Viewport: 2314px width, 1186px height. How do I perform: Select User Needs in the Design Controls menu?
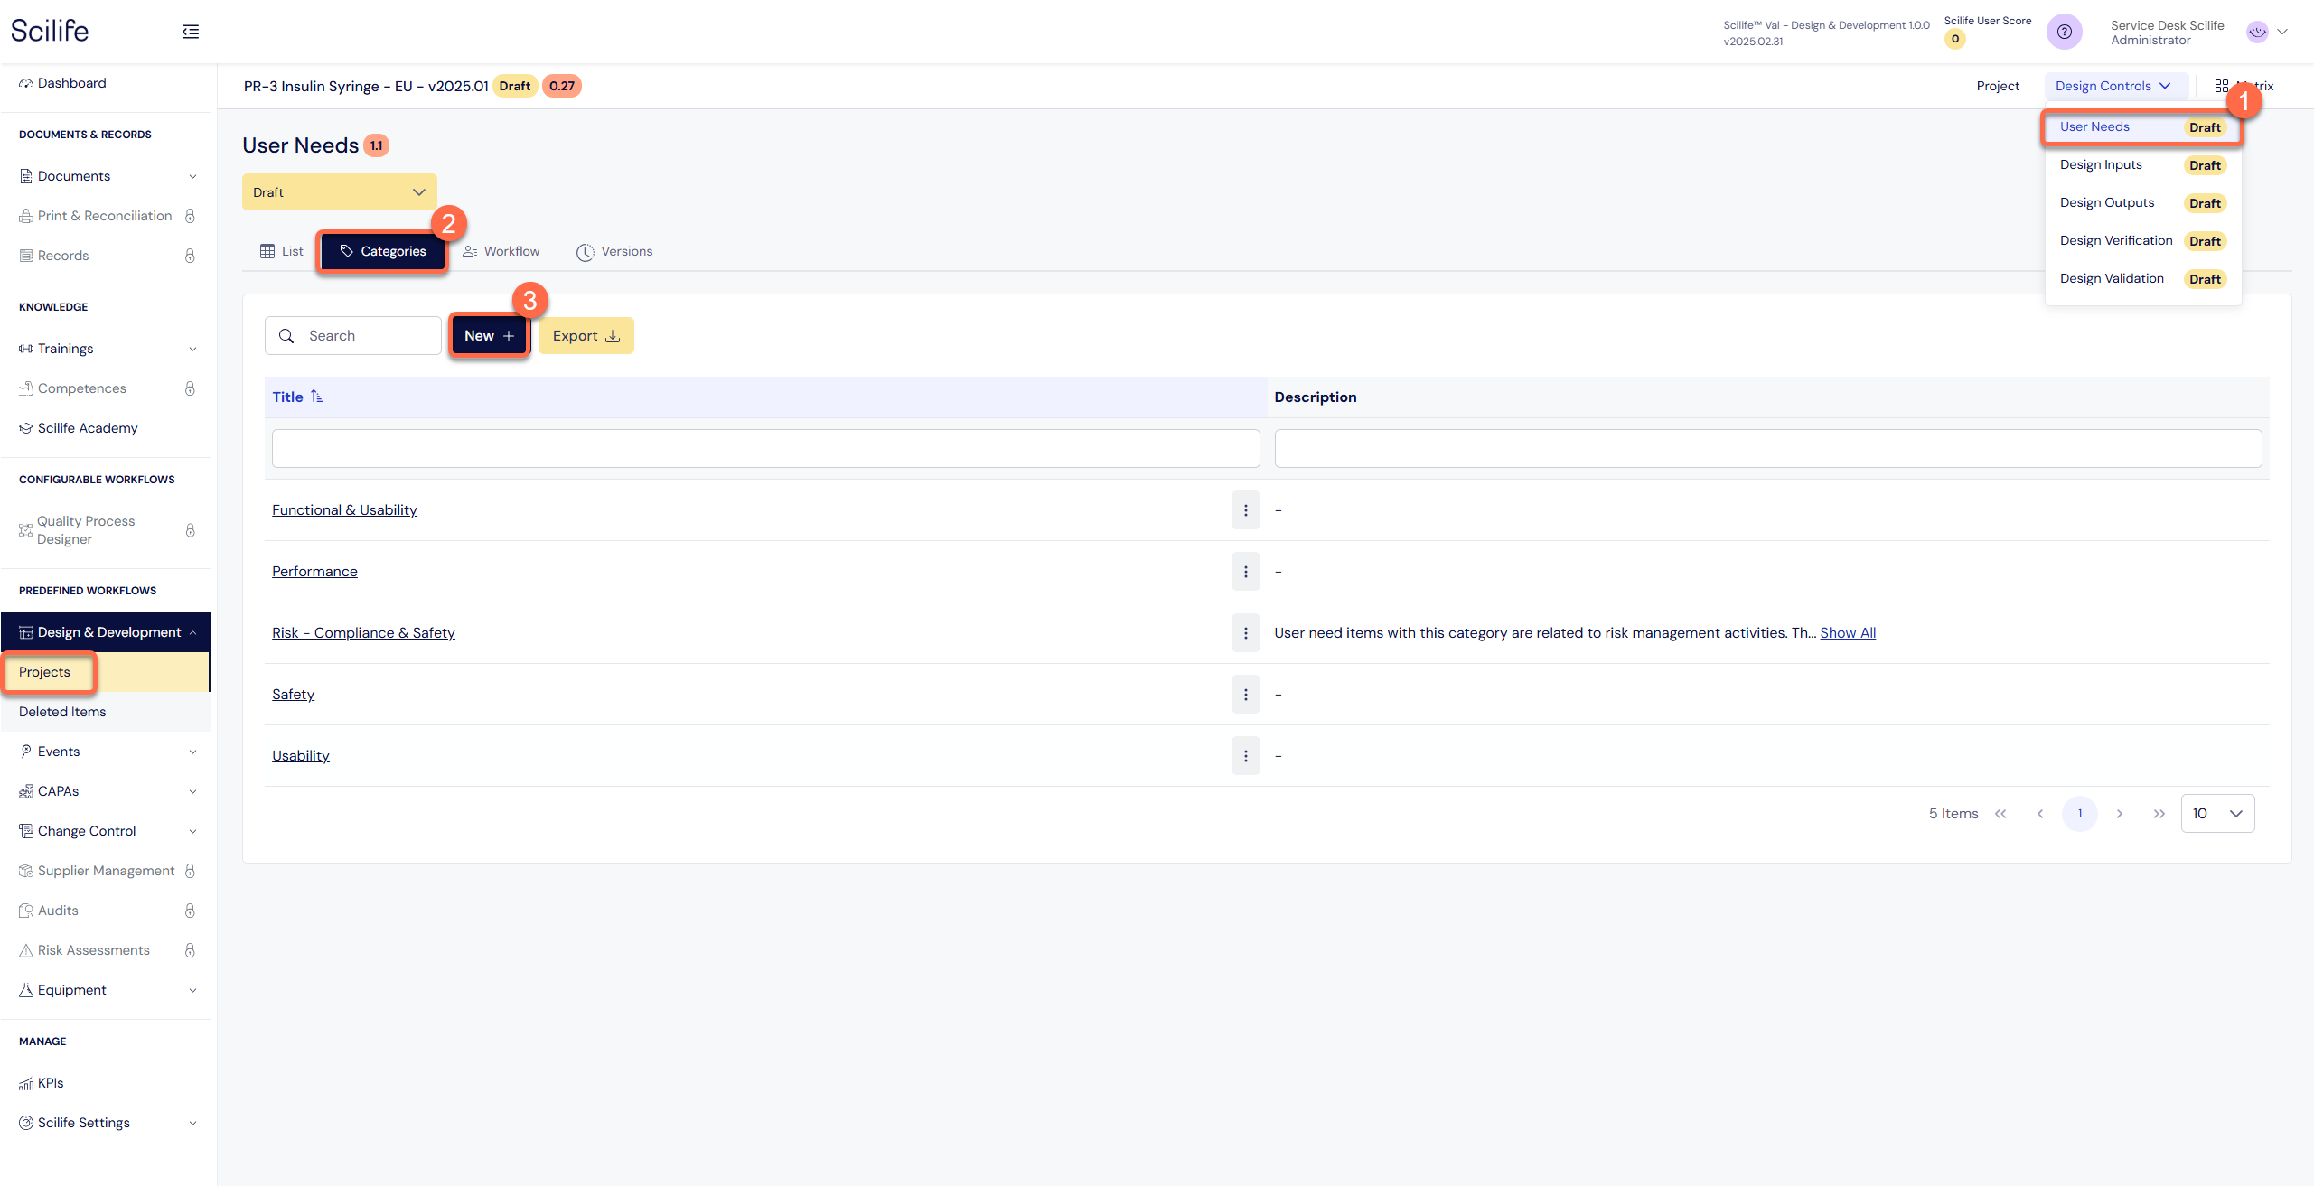point(2141,127)
